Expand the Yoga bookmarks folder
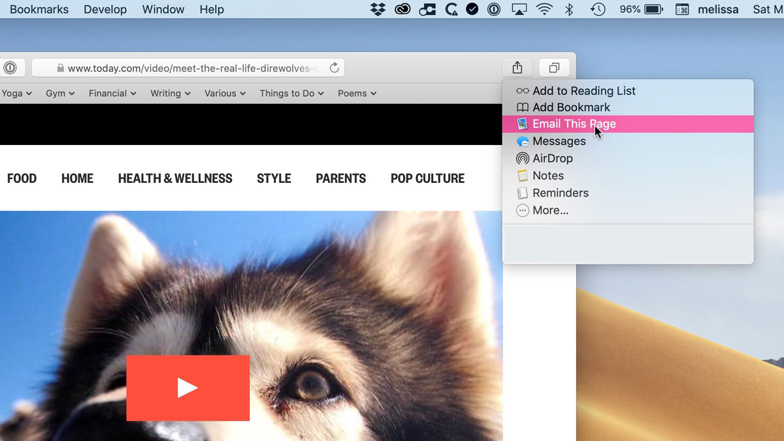 pos(16,93)
